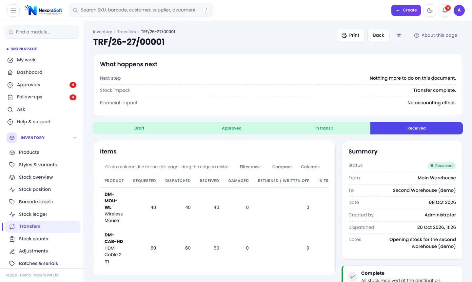The height and width of the screenshot is (282, 472).
Task: Open Help & support
Action: click(x=42, y=122)
